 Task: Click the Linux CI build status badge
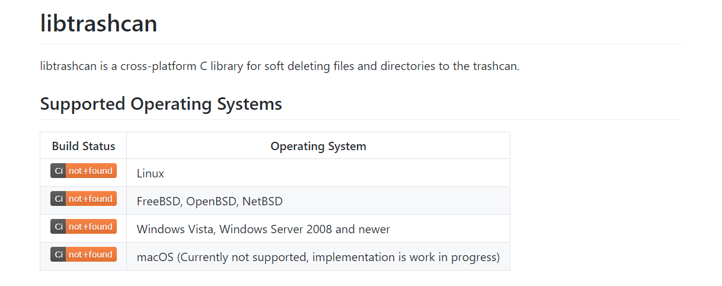tap(84, 171)
